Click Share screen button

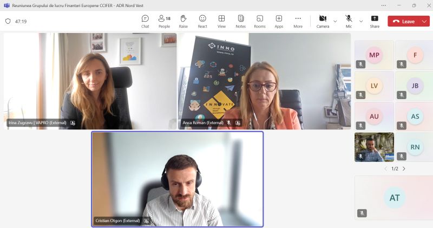pyautogui.click(x=375, y=21)
